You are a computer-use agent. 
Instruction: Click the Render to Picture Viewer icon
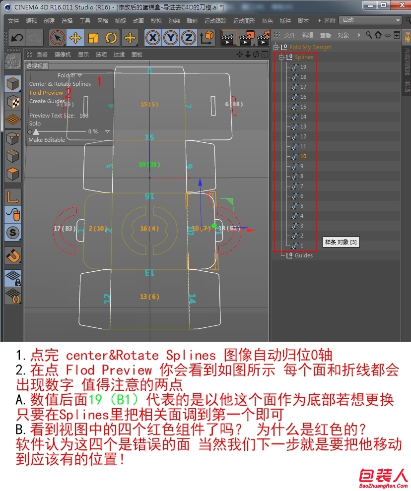(246, 38)
